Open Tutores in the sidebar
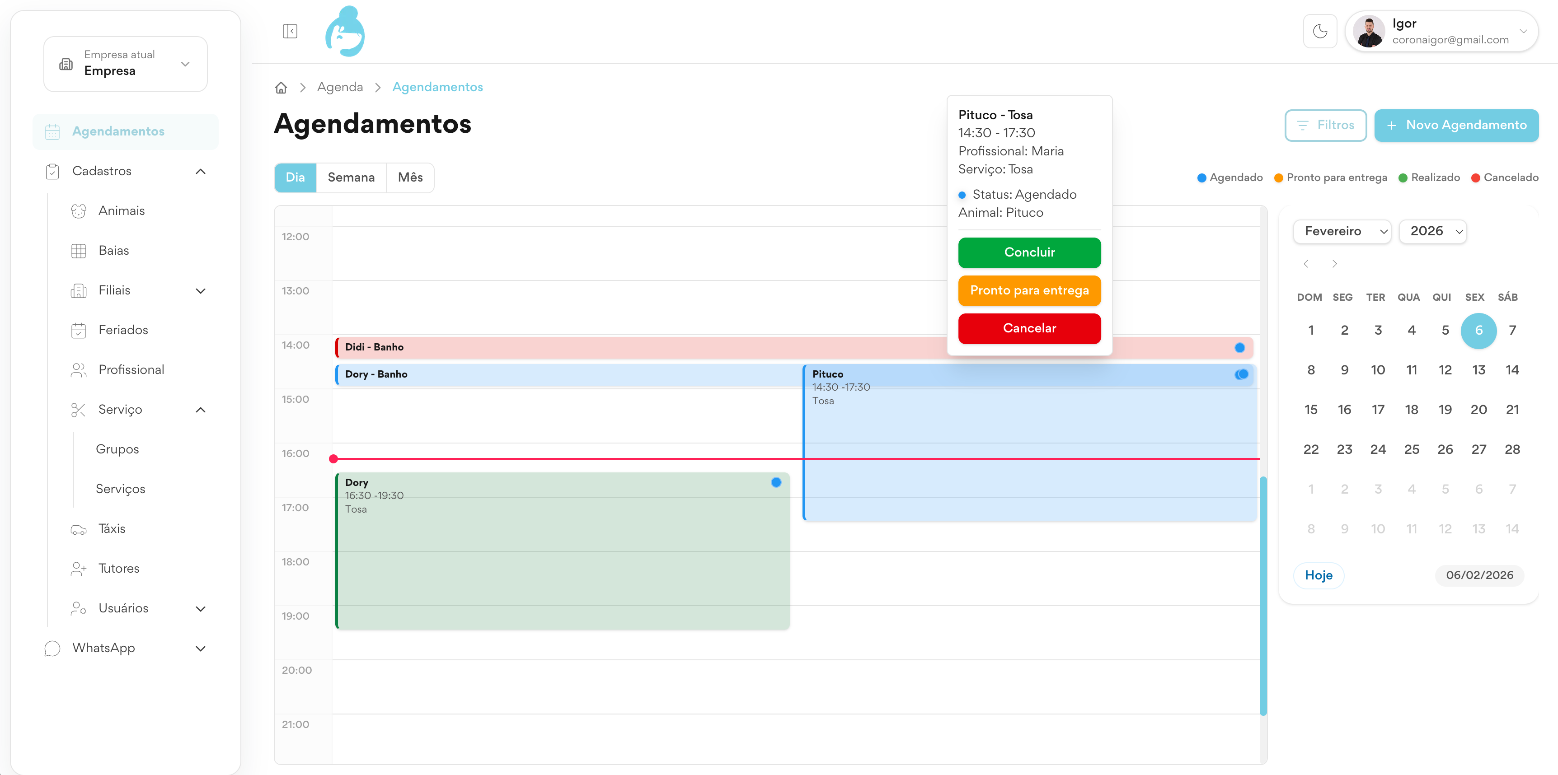This screenshot has width=1558, height=775. click(x=118, y=568)
